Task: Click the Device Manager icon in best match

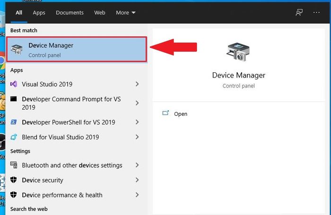Action: click(17, 49)
